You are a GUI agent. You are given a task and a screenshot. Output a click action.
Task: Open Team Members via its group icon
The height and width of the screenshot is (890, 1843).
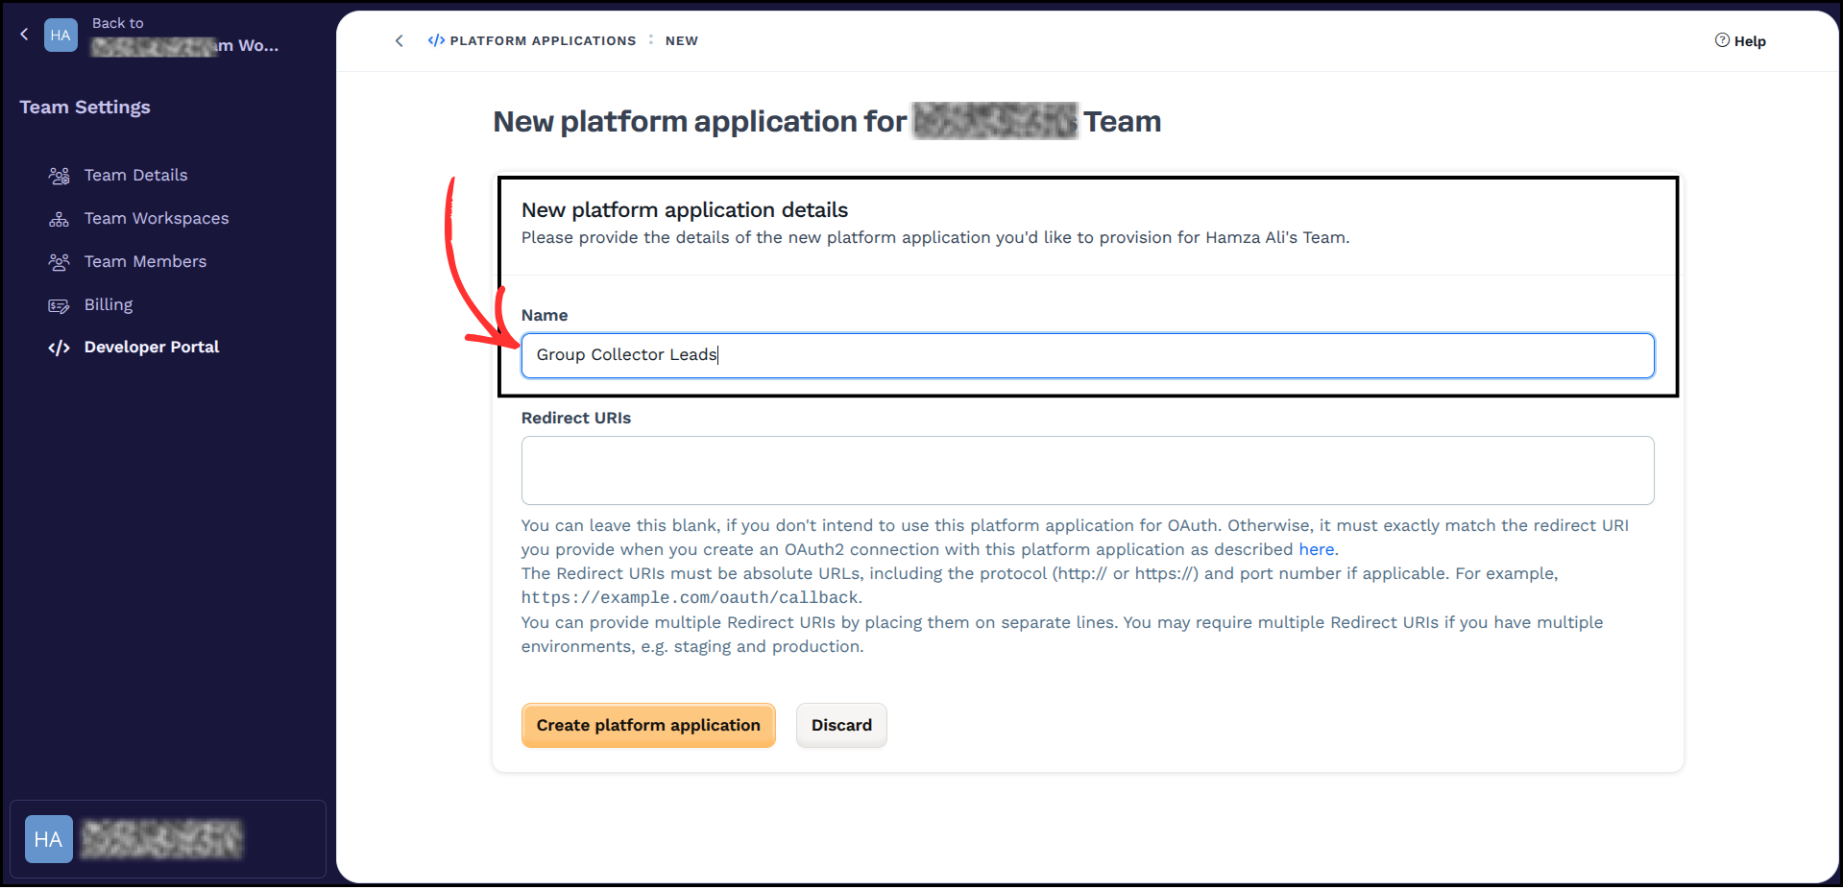(x=59, y=261)
